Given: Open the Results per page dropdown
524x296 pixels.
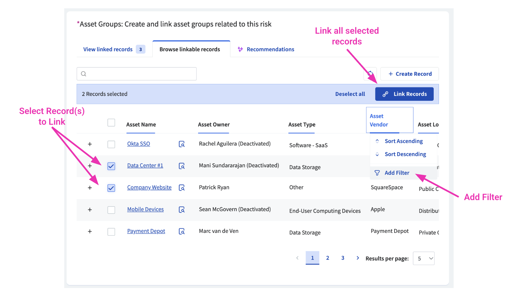Looking at the screenshot, I should pyautogui.click(x=424, y=258).
